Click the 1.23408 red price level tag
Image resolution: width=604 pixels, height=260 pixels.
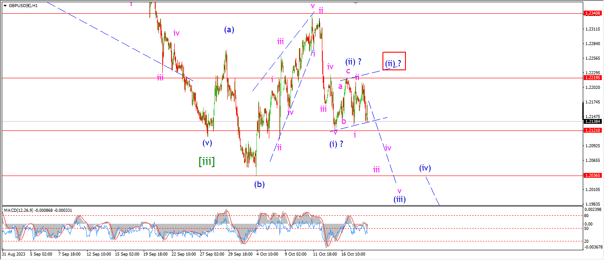(x=593, y=14)
